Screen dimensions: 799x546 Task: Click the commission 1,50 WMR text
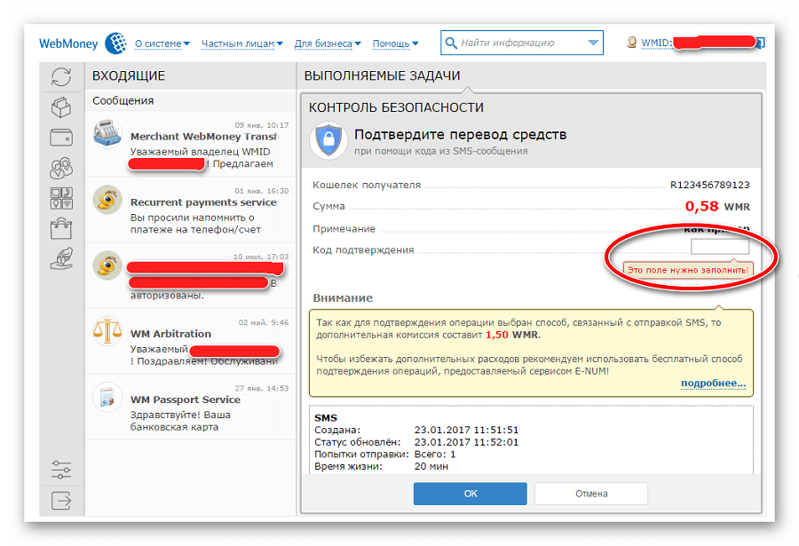point(512,335)
